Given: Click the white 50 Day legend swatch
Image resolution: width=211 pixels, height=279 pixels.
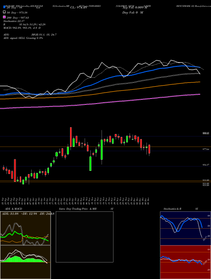Looking at the screenshot, I should click(4, 12).
